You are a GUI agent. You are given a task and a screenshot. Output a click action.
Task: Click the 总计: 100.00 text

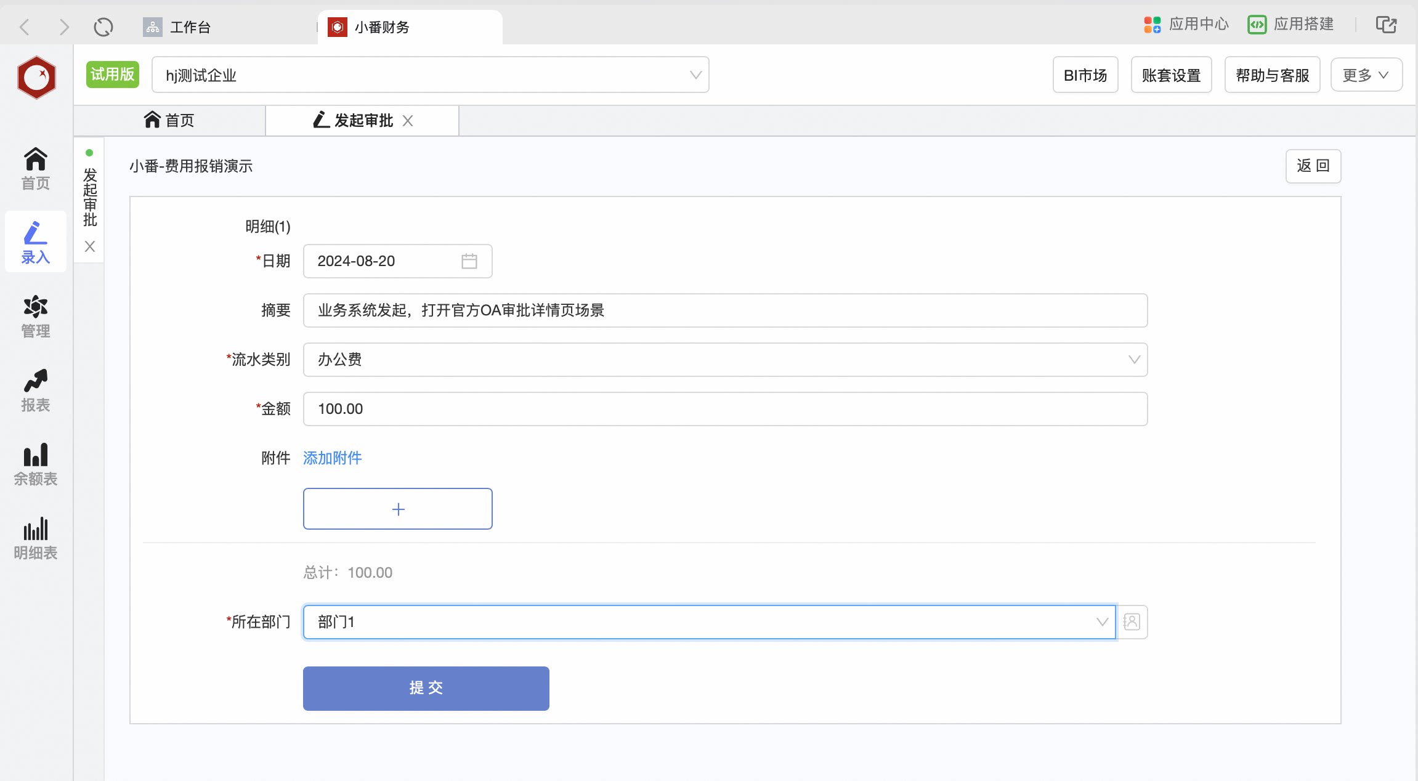[x=348, y=573]
